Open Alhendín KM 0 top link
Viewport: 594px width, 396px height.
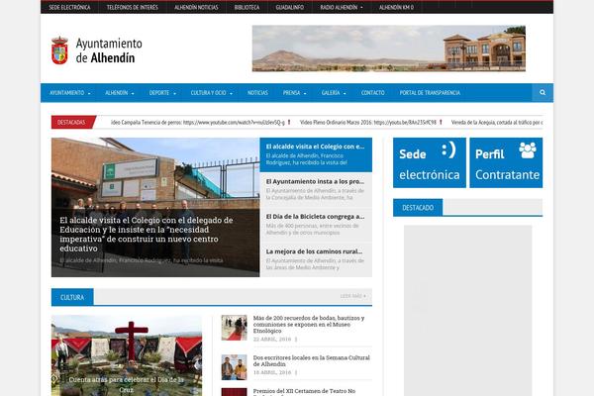click(396, 7)
